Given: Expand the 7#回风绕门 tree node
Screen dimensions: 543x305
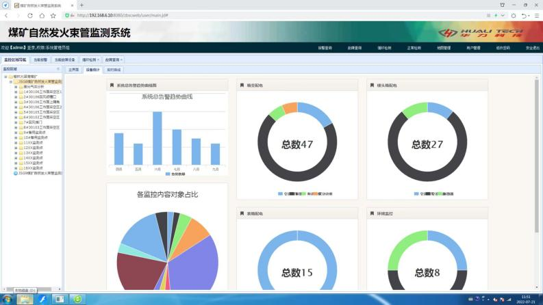Looking at the screenshot, I should [16, 122].
